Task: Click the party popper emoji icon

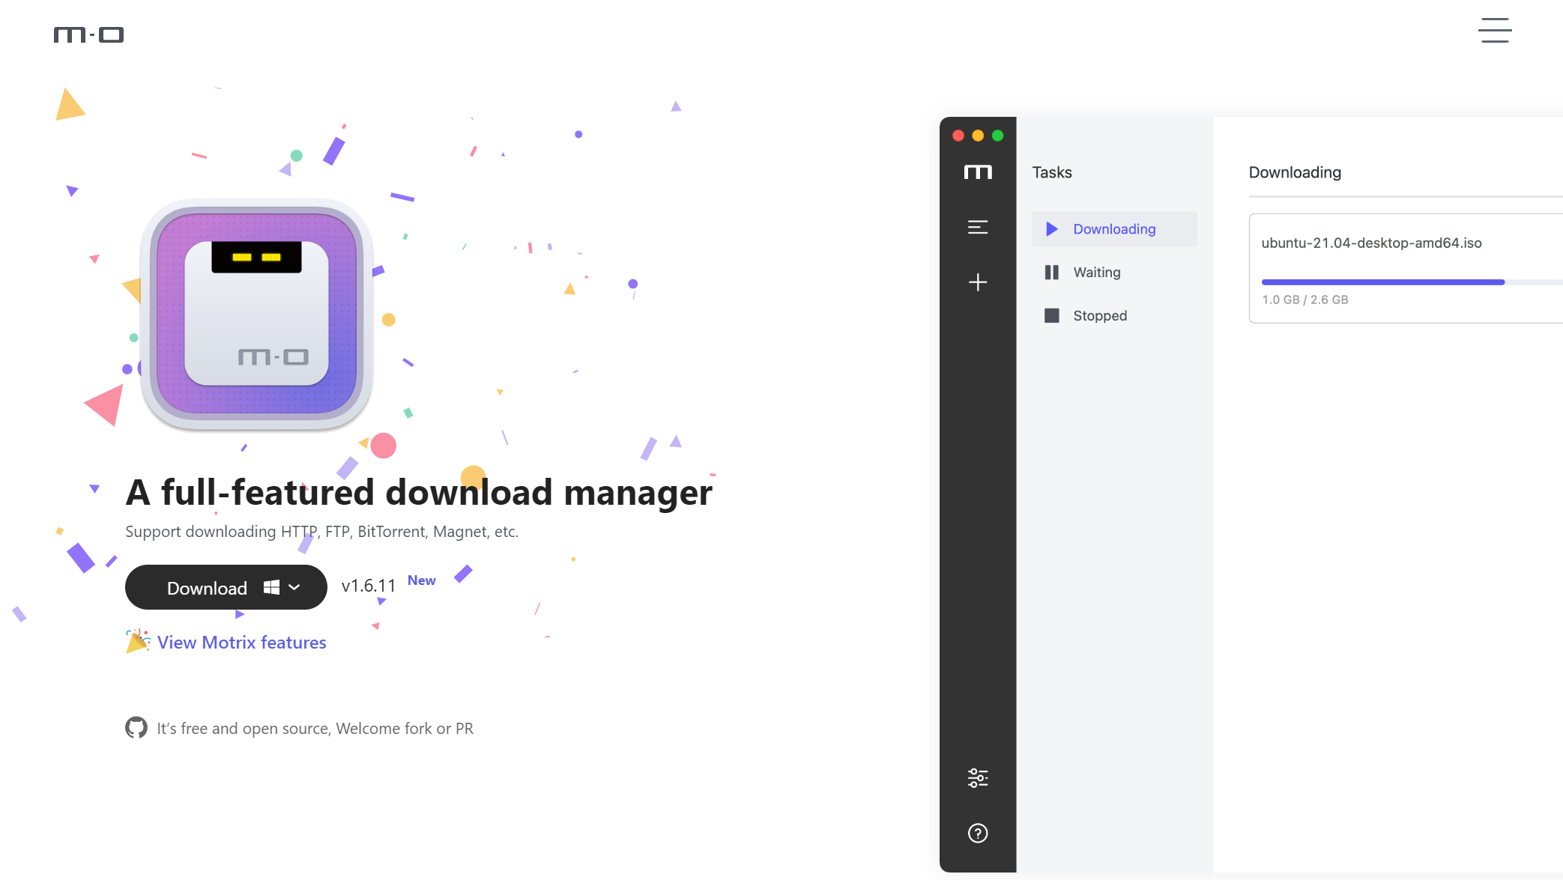Action: tap(138, 641)
